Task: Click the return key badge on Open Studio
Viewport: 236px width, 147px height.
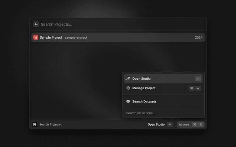Action: click(x=198, y=79)
